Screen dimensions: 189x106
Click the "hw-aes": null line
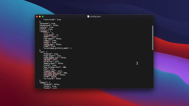click(x=50, y=59)
